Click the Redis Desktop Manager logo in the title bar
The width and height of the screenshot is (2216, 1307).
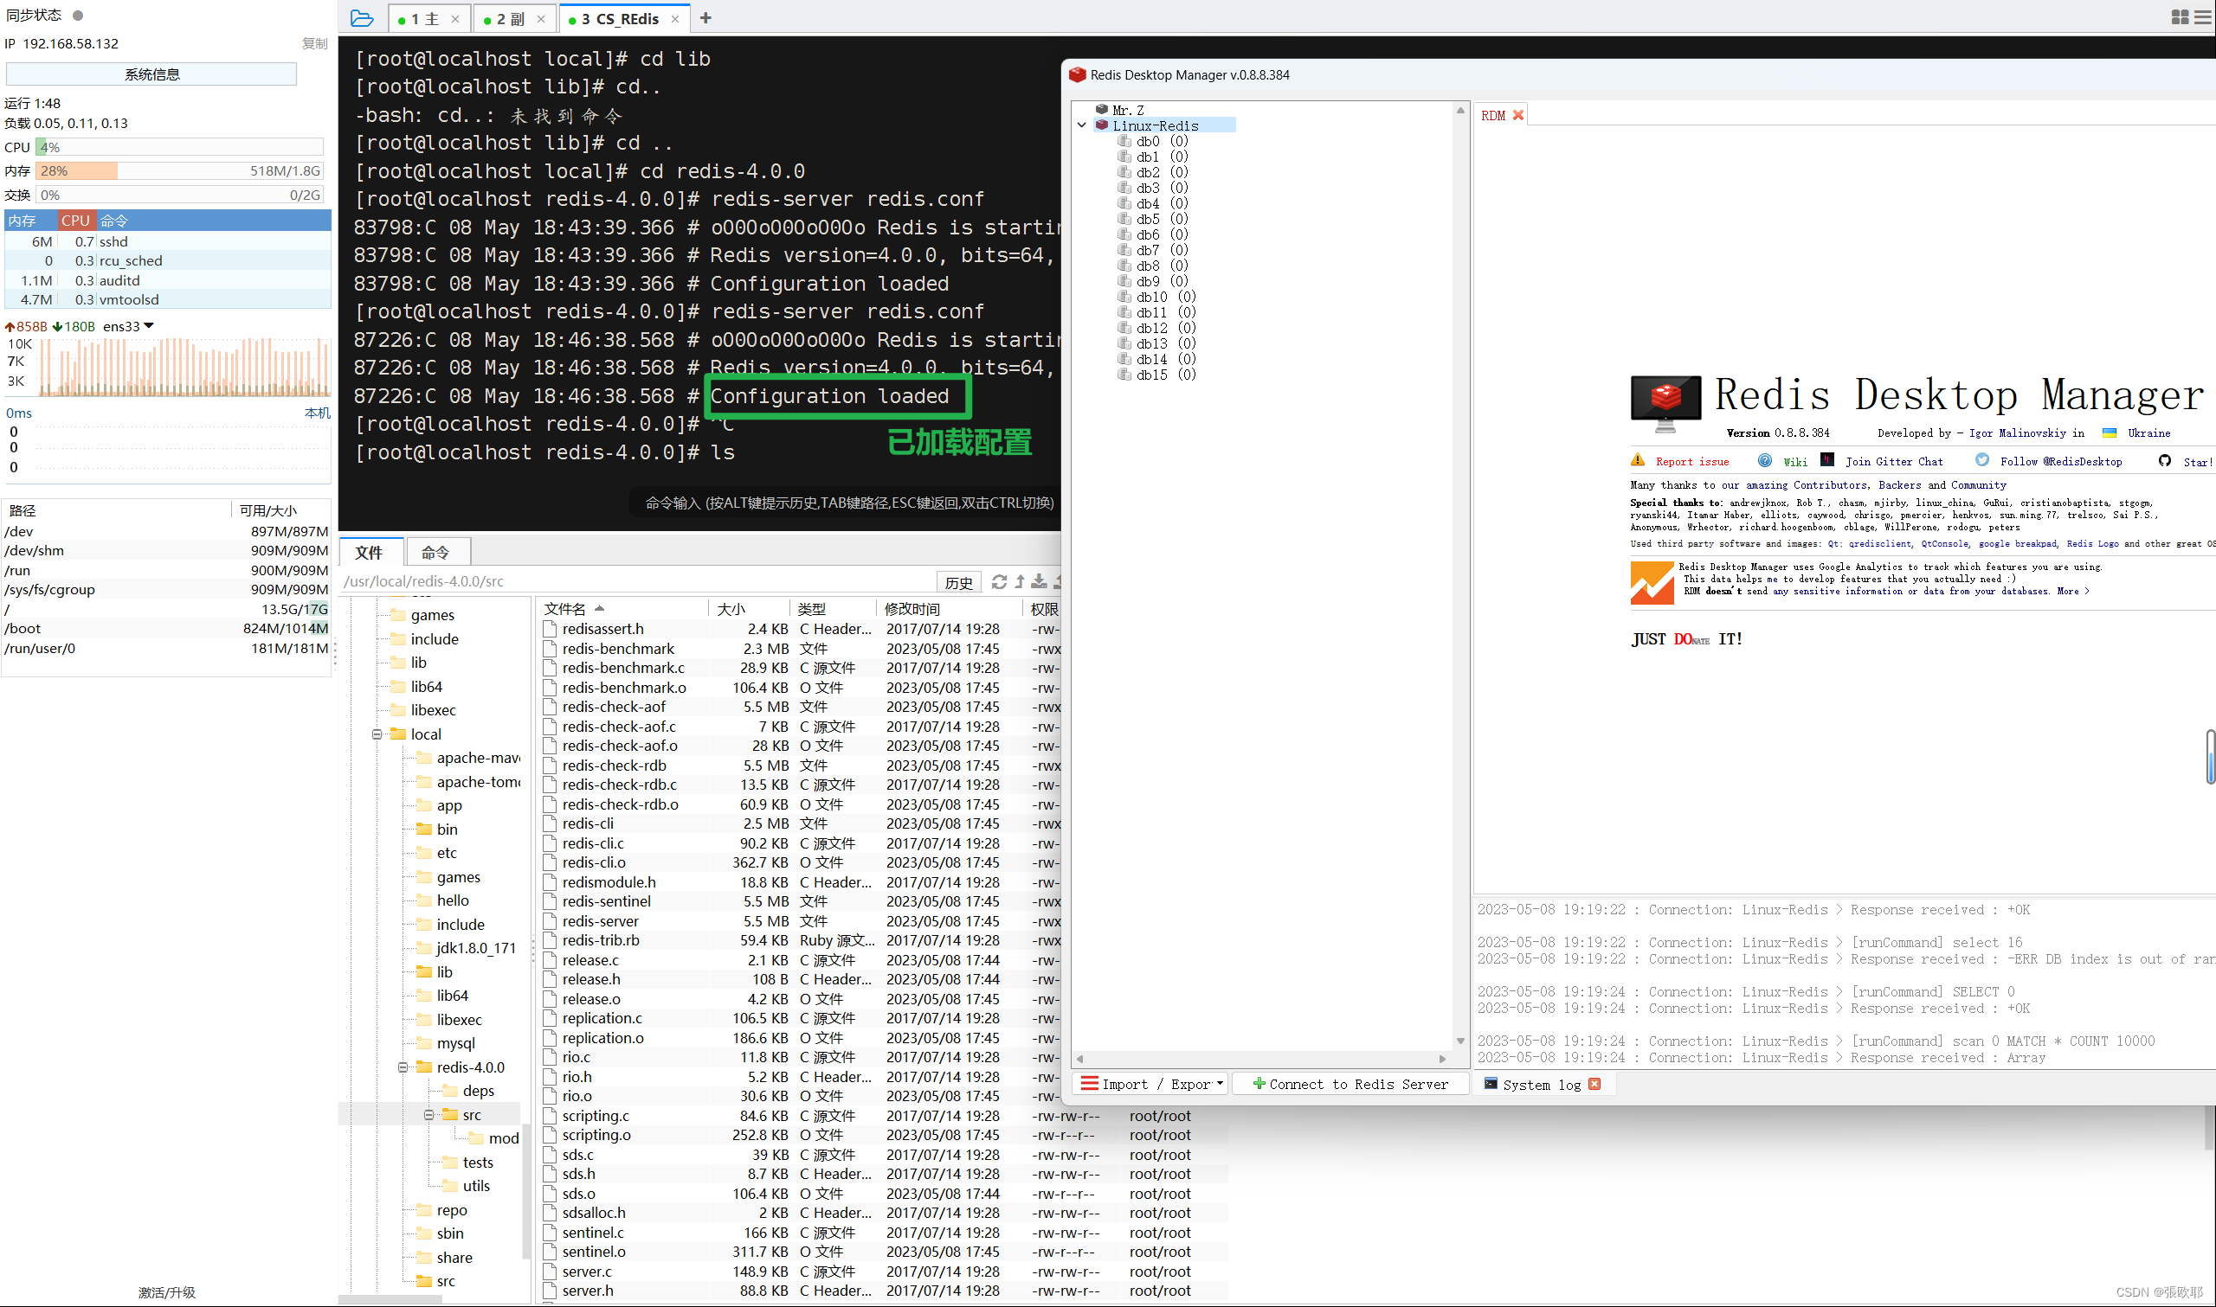click(1078, 75)
